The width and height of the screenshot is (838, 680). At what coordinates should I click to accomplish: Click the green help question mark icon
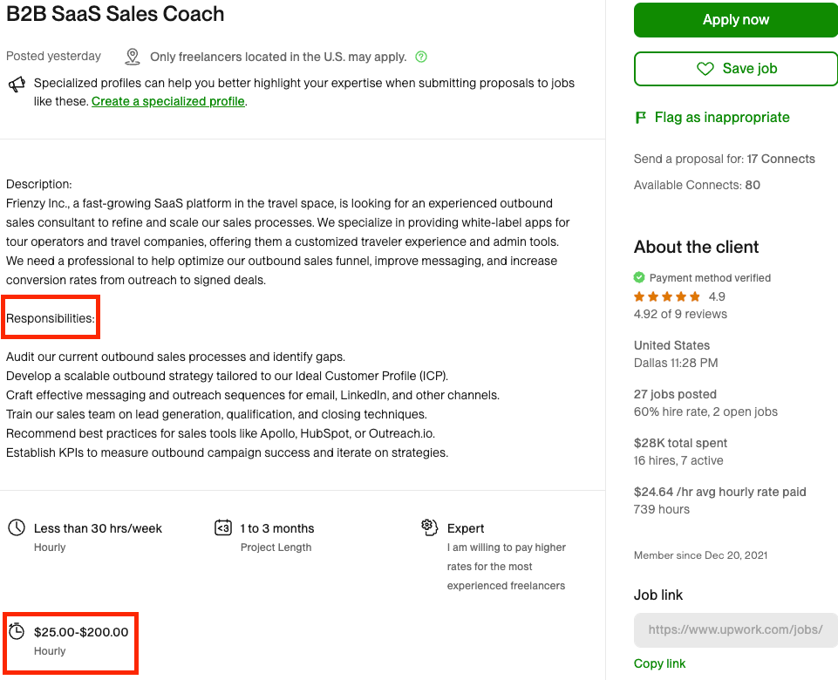click(x=422, y=57)
